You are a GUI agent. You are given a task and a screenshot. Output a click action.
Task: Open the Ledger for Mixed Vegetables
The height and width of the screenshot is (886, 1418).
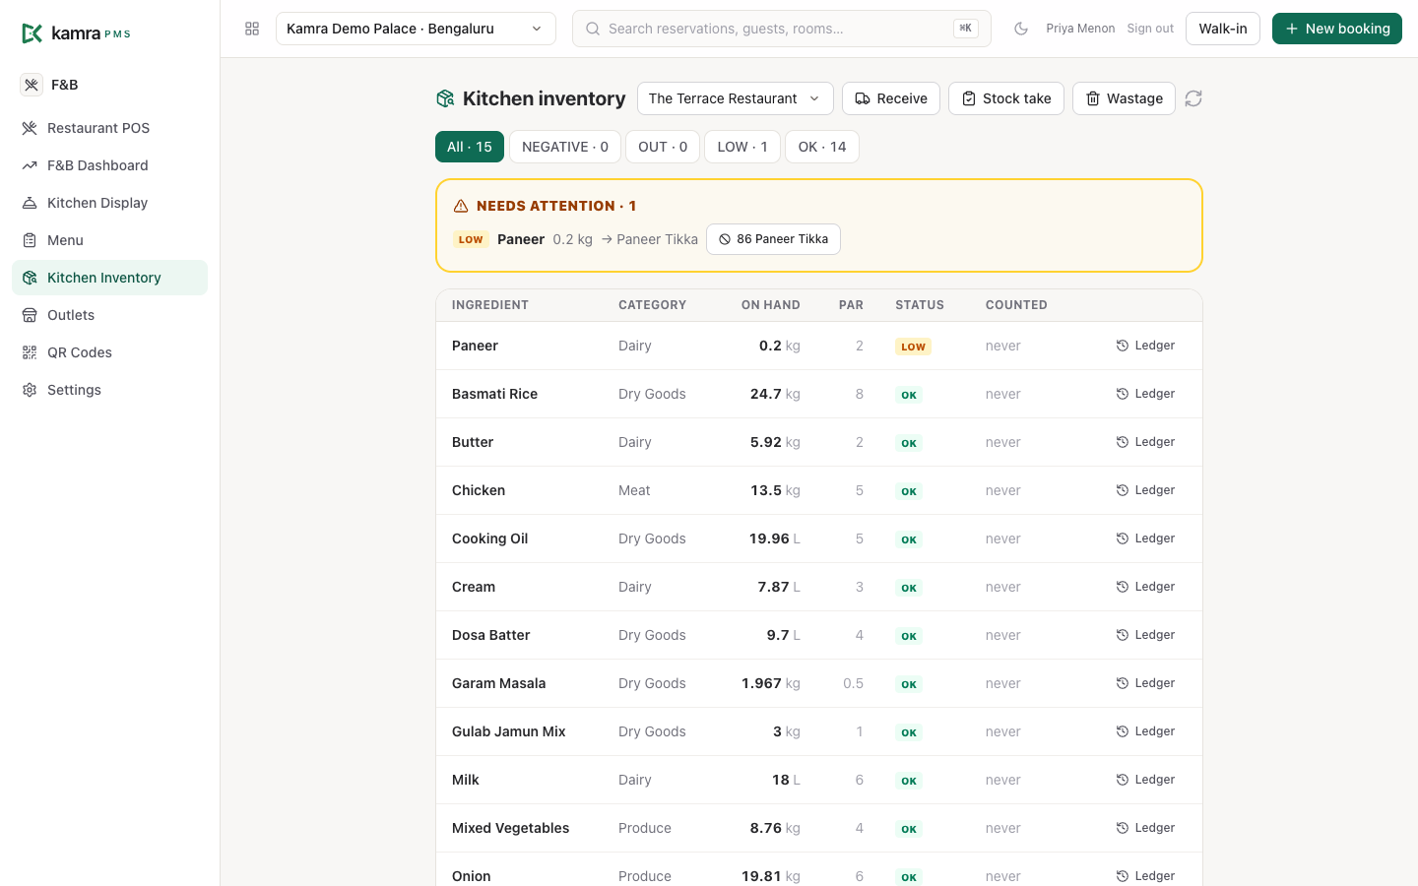click(1145, 828)
